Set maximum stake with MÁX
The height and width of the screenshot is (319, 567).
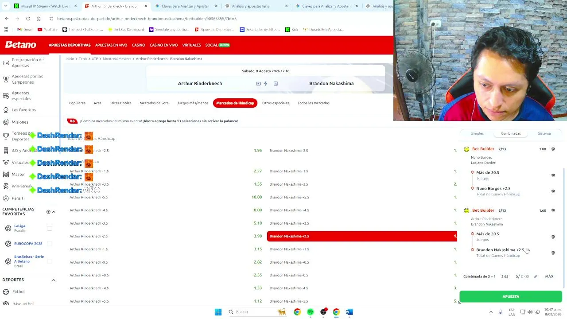(549, 276)
